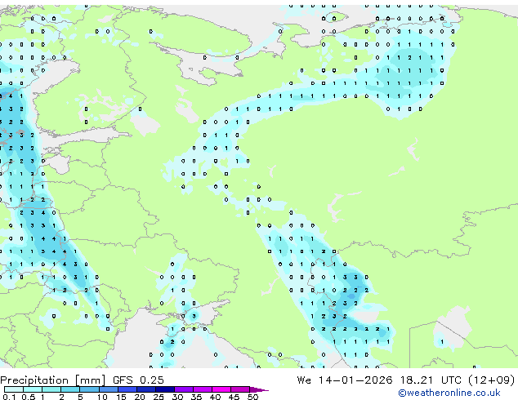Click the '30' legend scale label
This screenshot has width=518, height=400.
178,397
